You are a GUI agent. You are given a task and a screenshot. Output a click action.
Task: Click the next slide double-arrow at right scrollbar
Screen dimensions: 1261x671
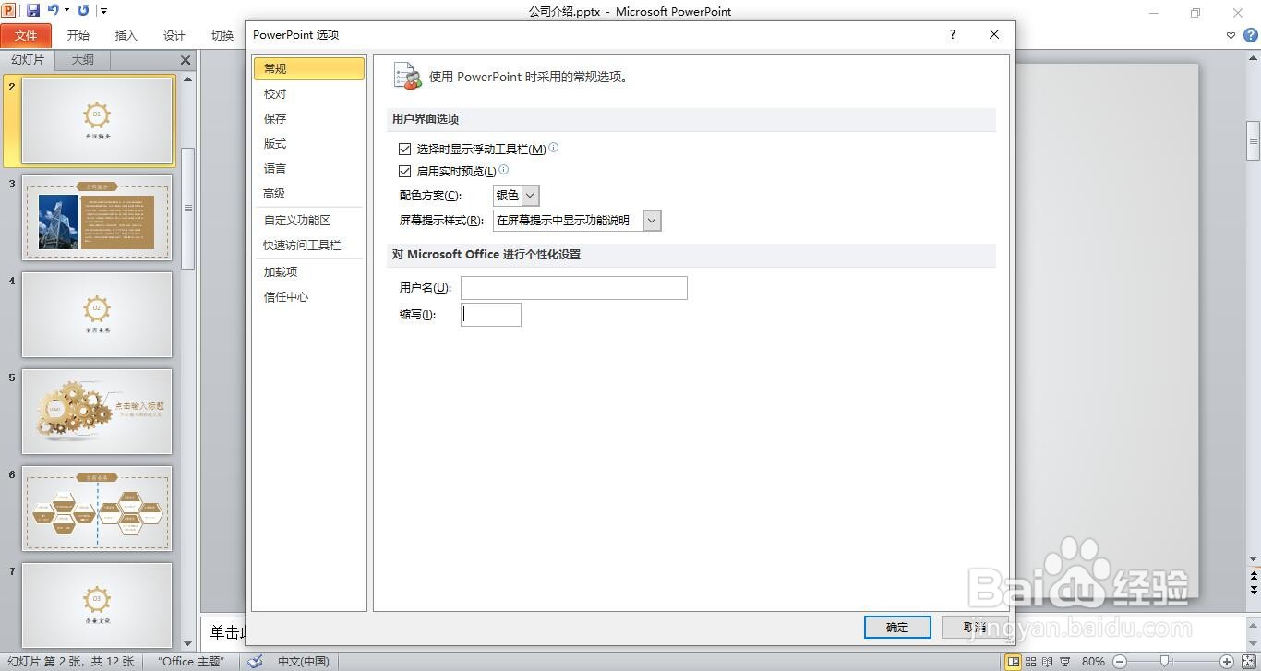point(1254,590)
